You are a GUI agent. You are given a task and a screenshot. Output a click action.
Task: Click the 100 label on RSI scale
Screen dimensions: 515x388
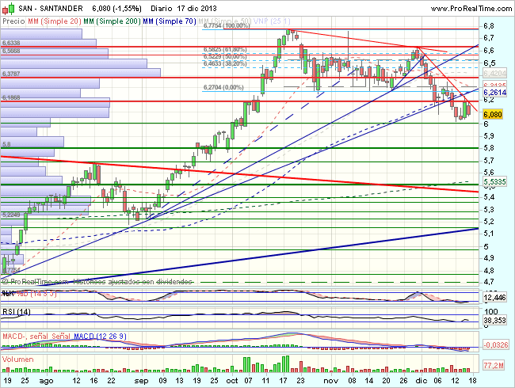(x=491, y=311)
